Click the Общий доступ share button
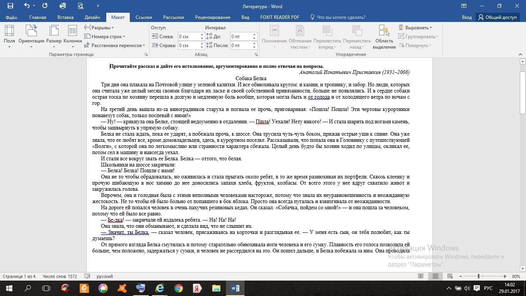This screenshot has width=526, height=296. pyautogui.click(x=497, y=17)
